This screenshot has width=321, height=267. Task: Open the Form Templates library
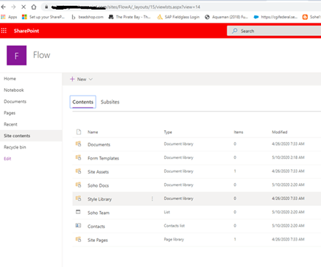coord(103,158)
